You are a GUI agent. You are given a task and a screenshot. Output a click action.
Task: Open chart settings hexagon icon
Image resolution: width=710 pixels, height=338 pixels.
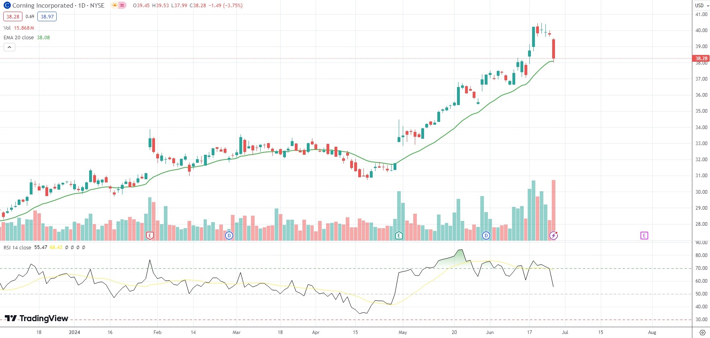tap(702, 332)
